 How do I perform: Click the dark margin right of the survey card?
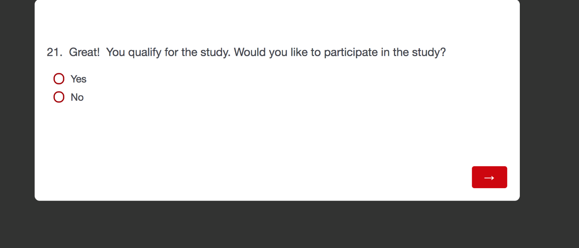coord(549,121)
